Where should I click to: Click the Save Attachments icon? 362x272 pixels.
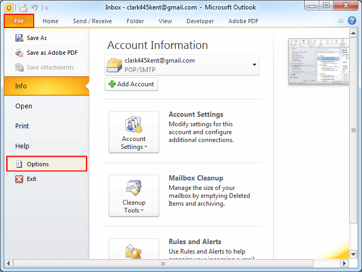pos(19,67)
